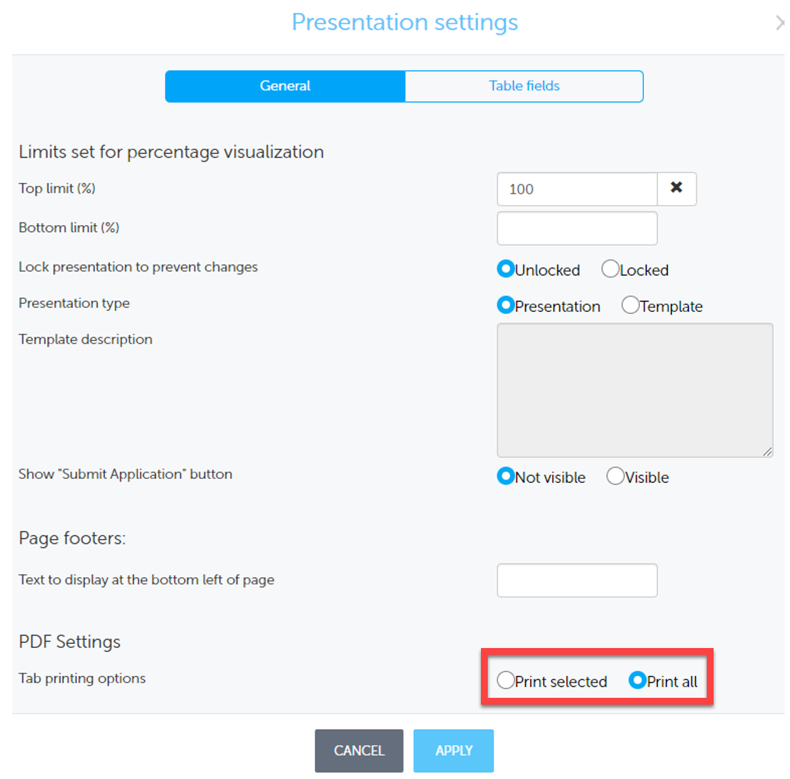Image resolution: width=790 pixels, height=779 pixels.
Task: Switch to the Table fields tab
Action: click(x=523, y=86)
